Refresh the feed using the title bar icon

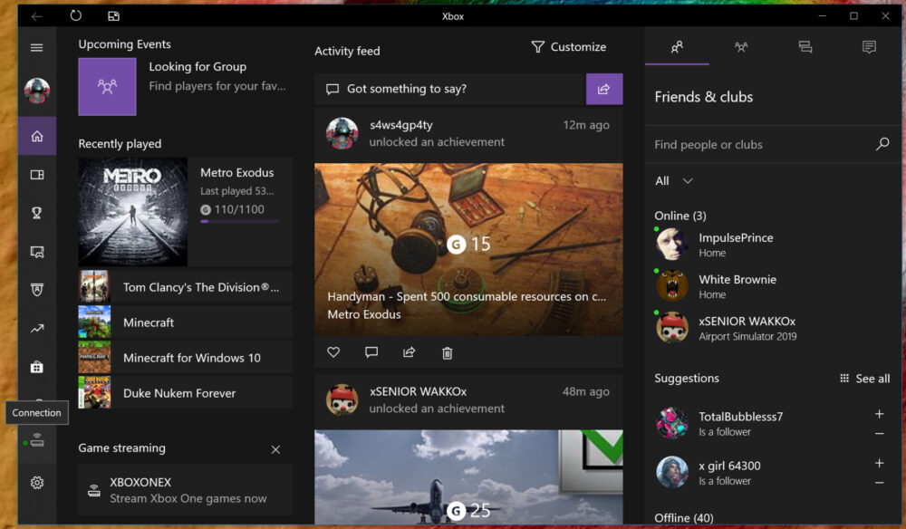point(76,15)
